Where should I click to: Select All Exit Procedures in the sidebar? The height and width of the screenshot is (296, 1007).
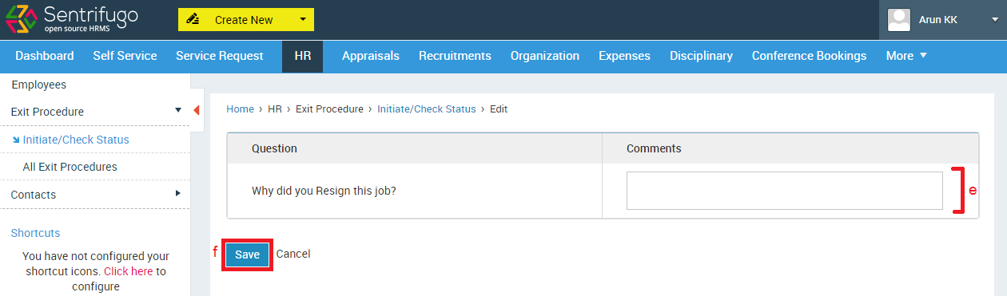click(x=70, y=167)
